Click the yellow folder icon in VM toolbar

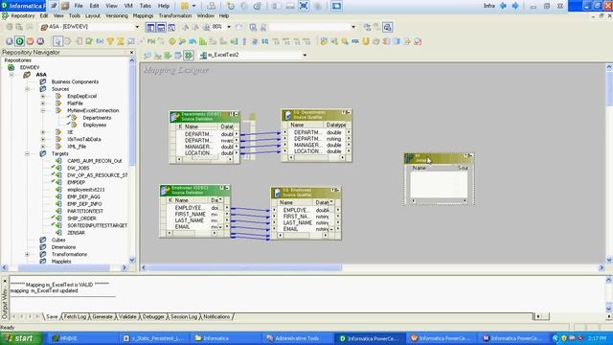(184, 6)
